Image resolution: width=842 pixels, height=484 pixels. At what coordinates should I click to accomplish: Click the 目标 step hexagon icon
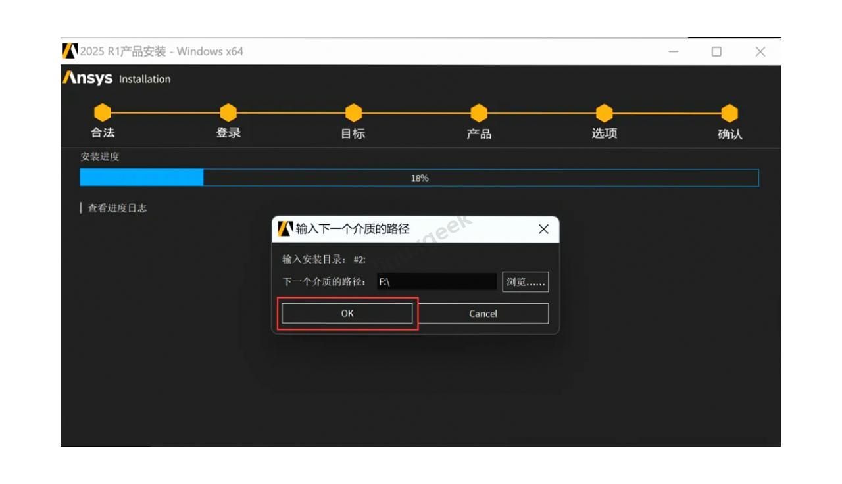pos(353,112)
